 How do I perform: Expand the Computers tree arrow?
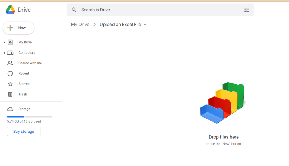click(x=4, y=53)
